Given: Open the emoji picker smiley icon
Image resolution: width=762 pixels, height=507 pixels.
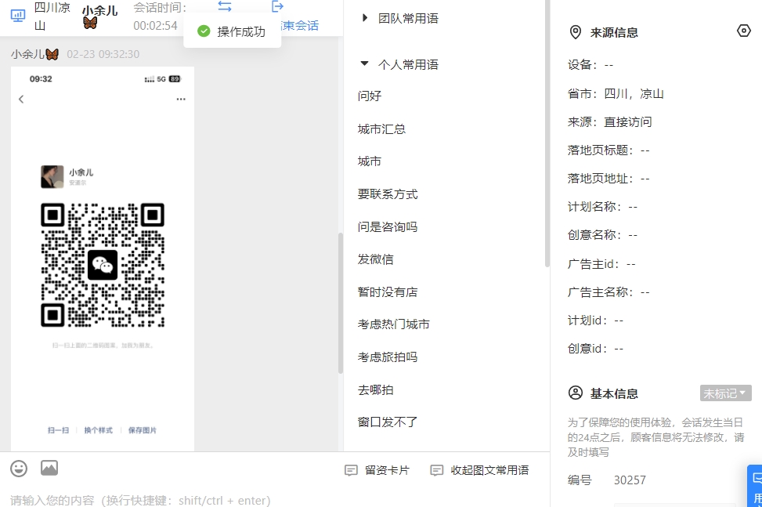Looking at the screenshot, I should coord(19,469).
